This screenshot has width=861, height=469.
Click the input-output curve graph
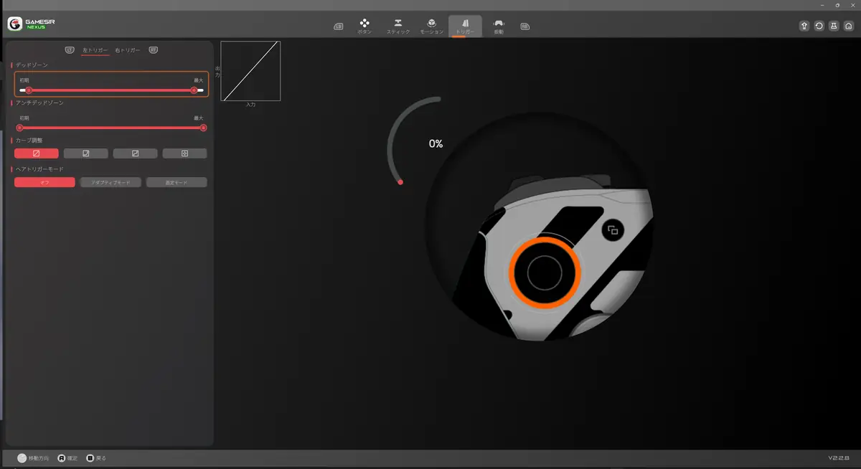(x=250, y=71)
